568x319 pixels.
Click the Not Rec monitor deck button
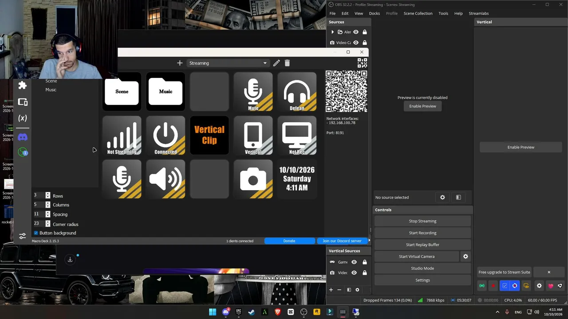[297, 135]
